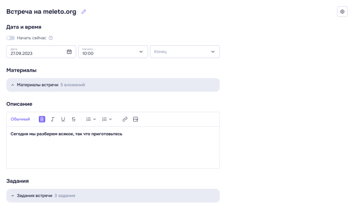Viewport: 354px width, 221px height.
Task: Toggle bold formatting button
Action: (42, 119)
